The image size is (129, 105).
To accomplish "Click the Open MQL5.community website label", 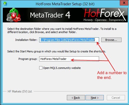I will (x=62, y=68).
